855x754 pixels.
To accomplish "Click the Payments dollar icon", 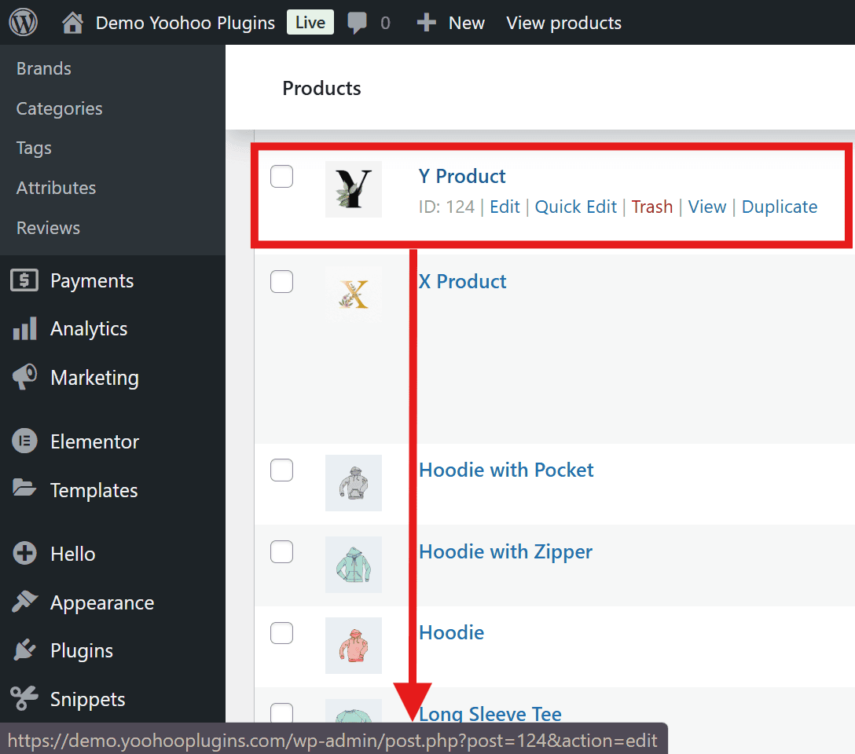I will tap(24, 280).
